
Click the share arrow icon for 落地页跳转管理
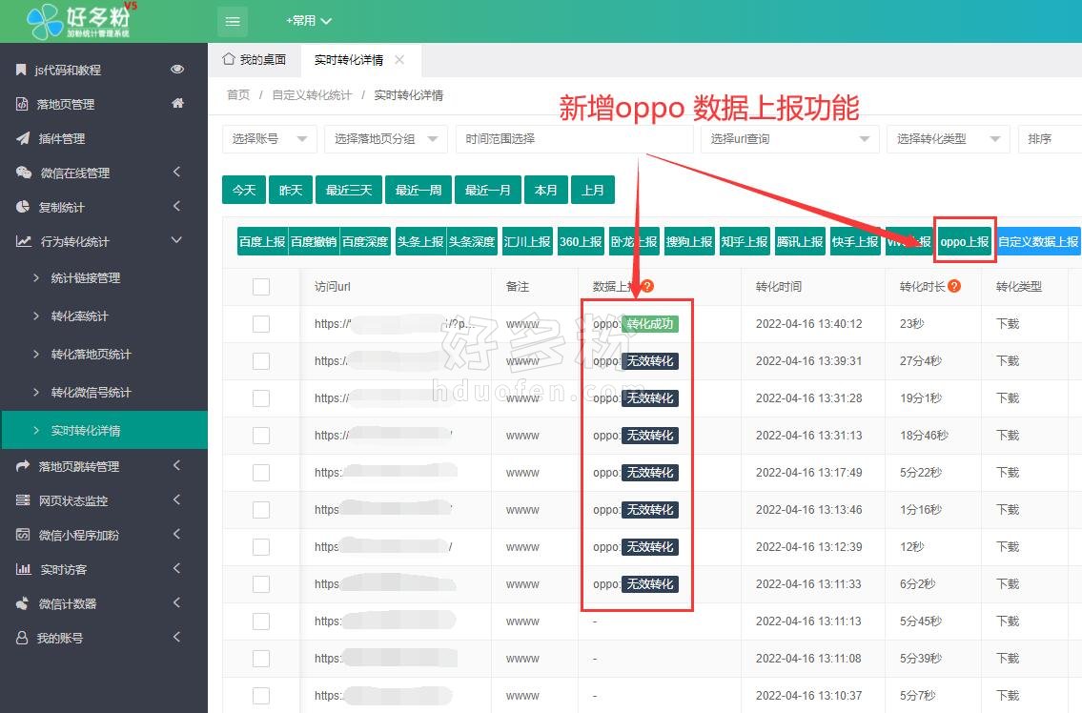[x=23, y=466]
